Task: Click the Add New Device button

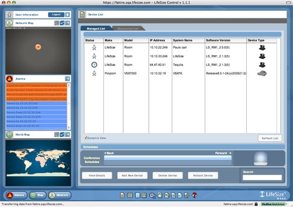Action: pos(132,175)
